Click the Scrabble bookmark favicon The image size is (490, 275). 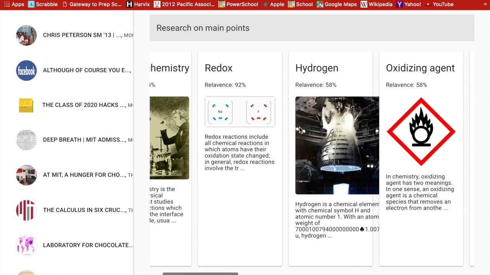31,4
